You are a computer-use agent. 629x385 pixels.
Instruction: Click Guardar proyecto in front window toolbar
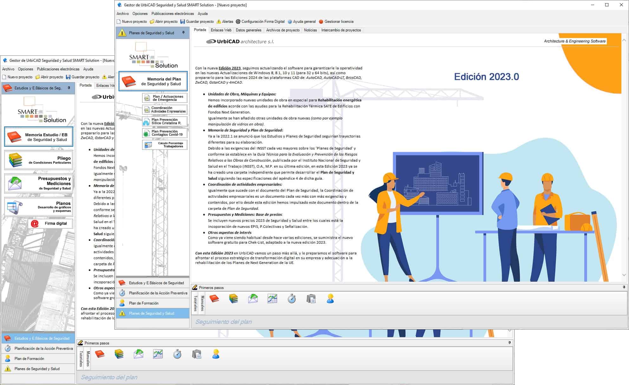pos(197,22)
